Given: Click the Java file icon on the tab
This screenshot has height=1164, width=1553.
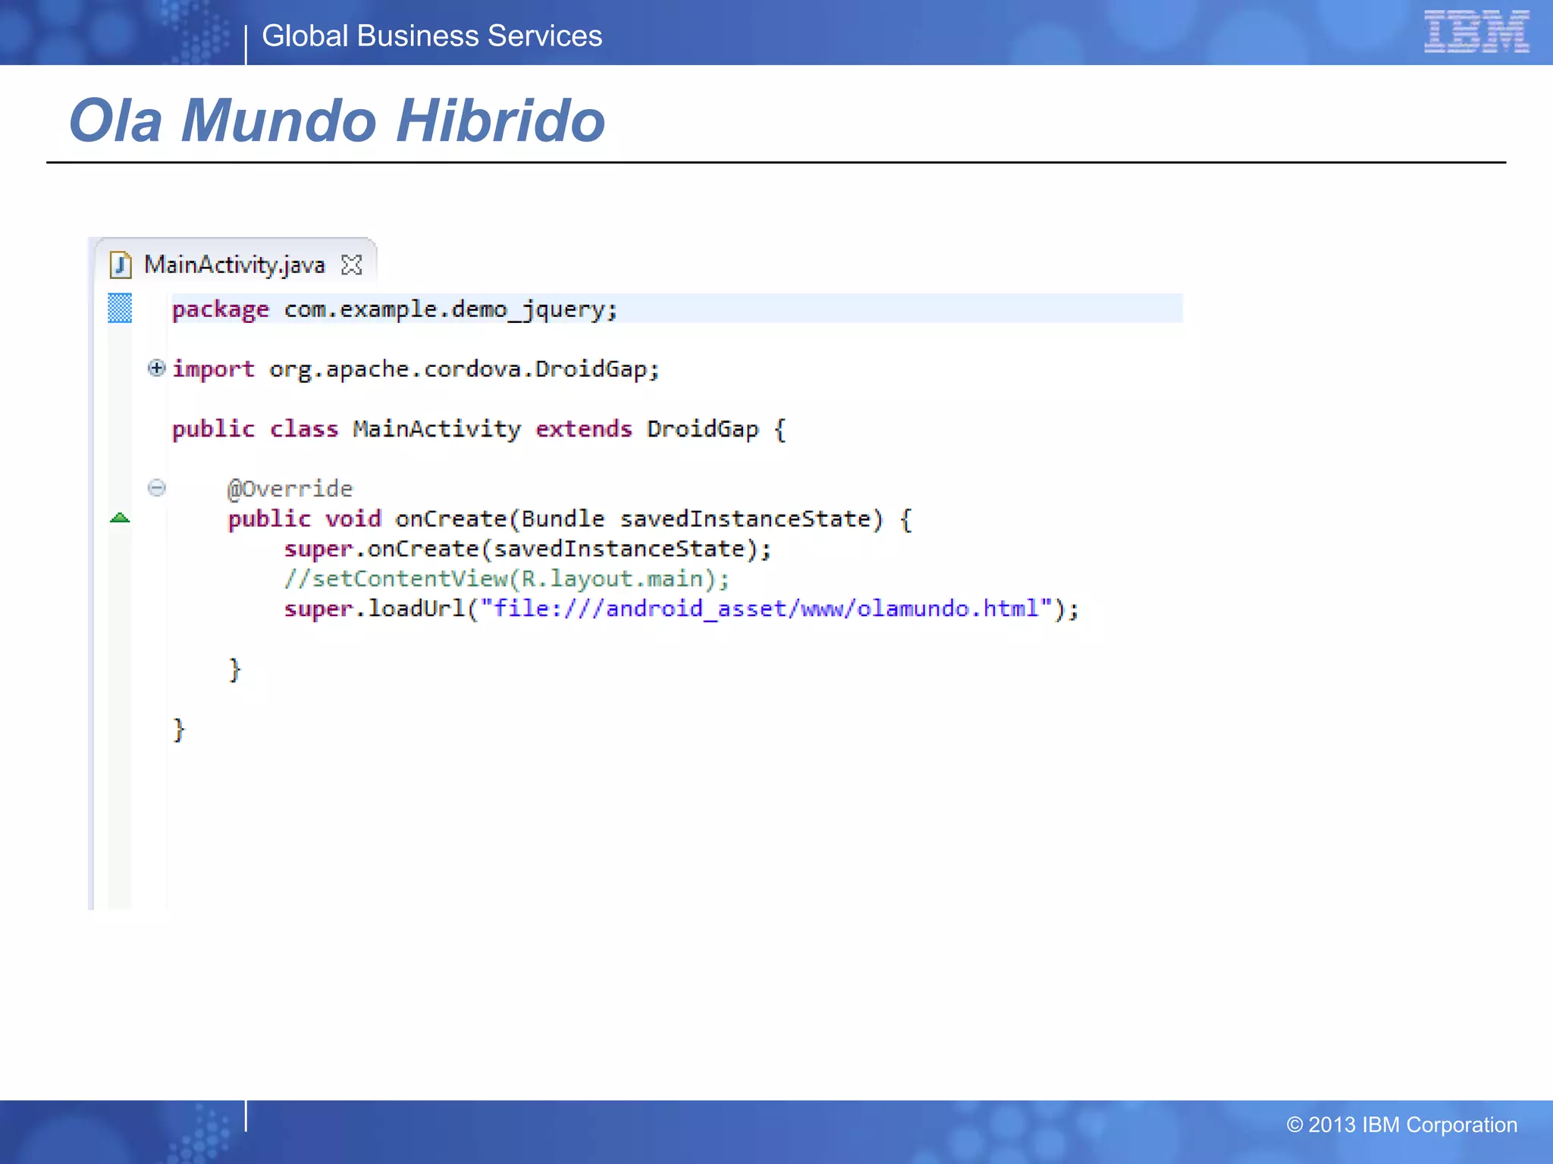Looking at the screenshot, I should point(121,264).
